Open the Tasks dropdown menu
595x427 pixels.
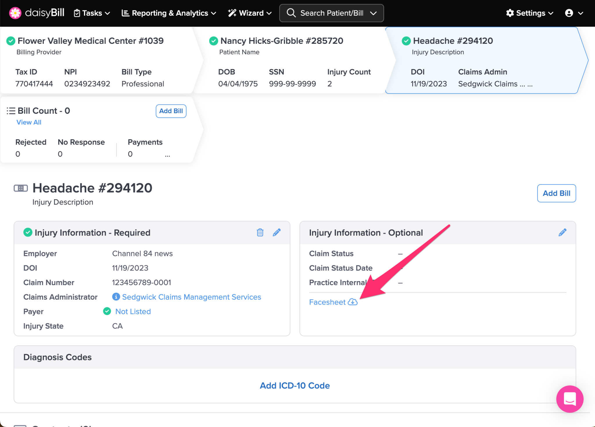pyautogui.click(x=92, y=13)
